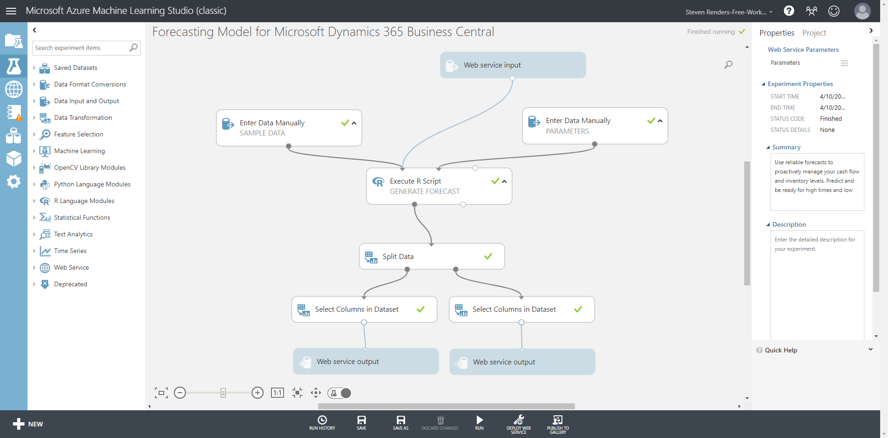Image resolution: width=888 pixels, height=438 pixels.
Task: Expand the Quick Help panel chevron
Action: [870, 350]
